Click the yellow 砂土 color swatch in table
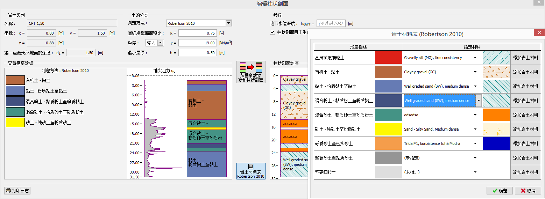Viewport: 545px width, 199px height. (x=388, y=129)
